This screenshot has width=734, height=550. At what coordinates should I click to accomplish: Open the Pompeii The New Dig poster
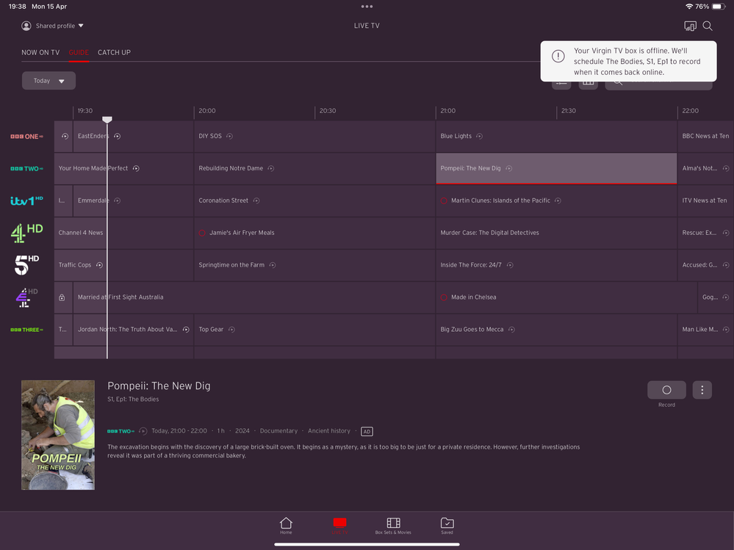tap(58, 435)
